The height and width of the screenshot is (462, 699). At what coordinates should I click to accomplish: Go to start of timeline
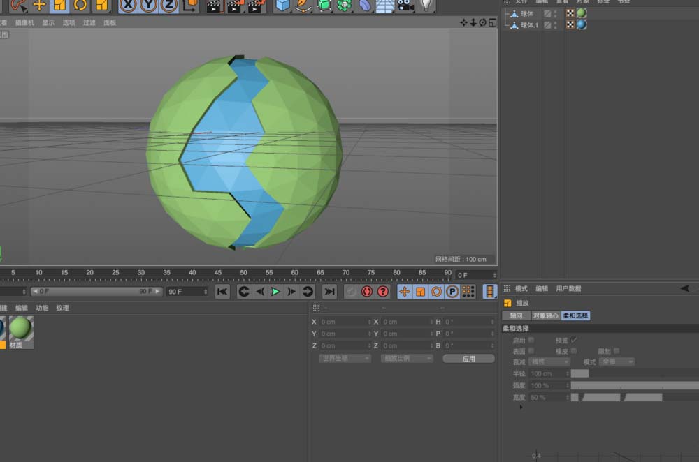coord(222,292)
